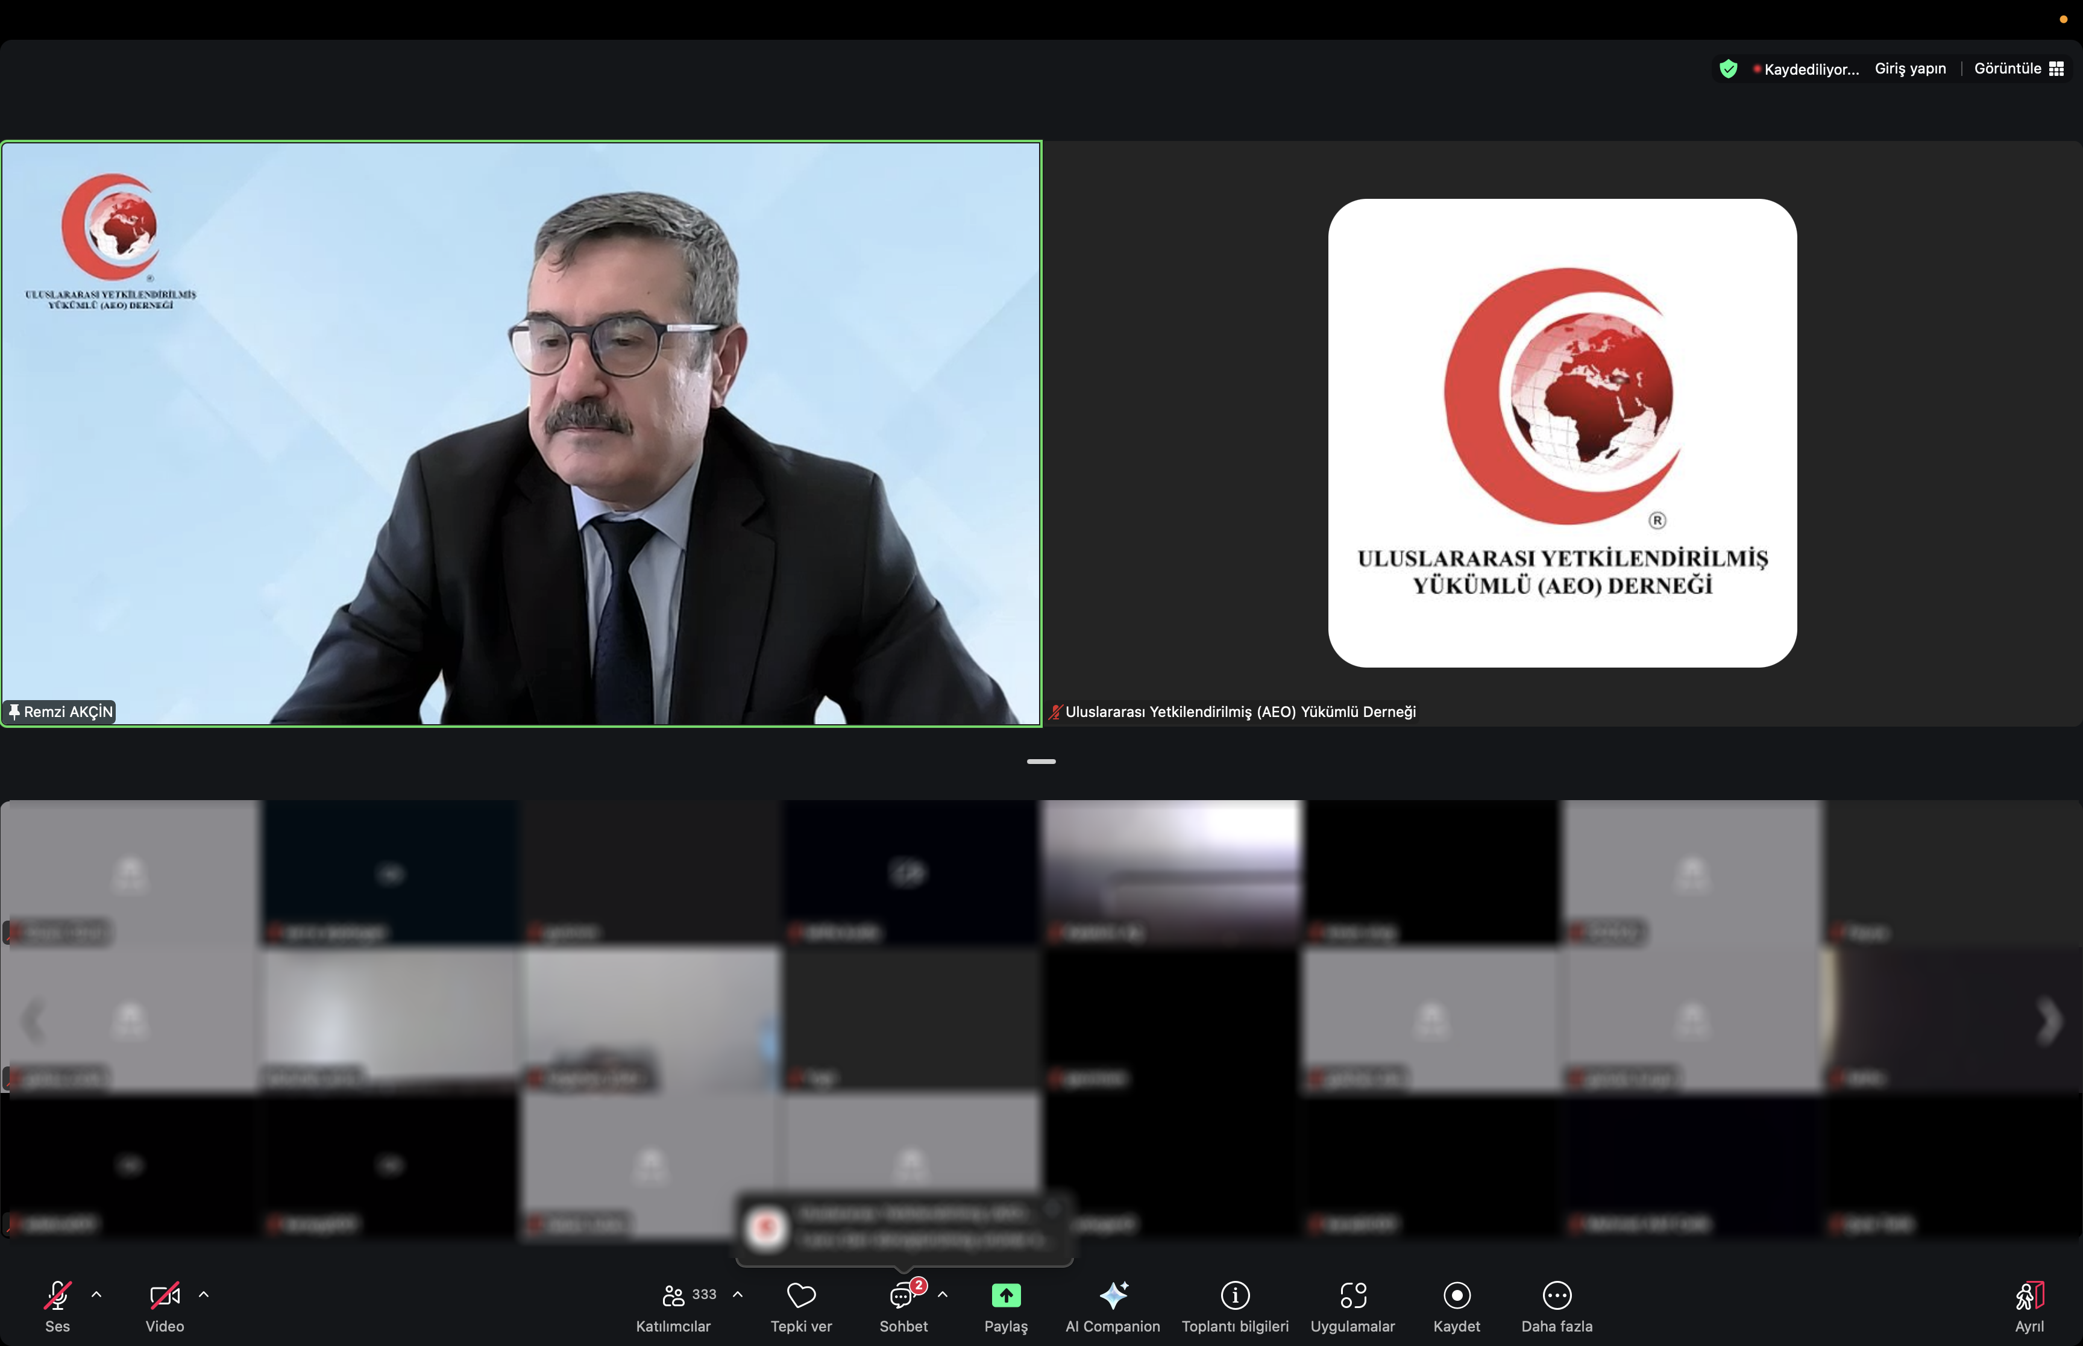Expand chevron next to participants count
Viewport: 2083px width, 1346px height.
738,1294
